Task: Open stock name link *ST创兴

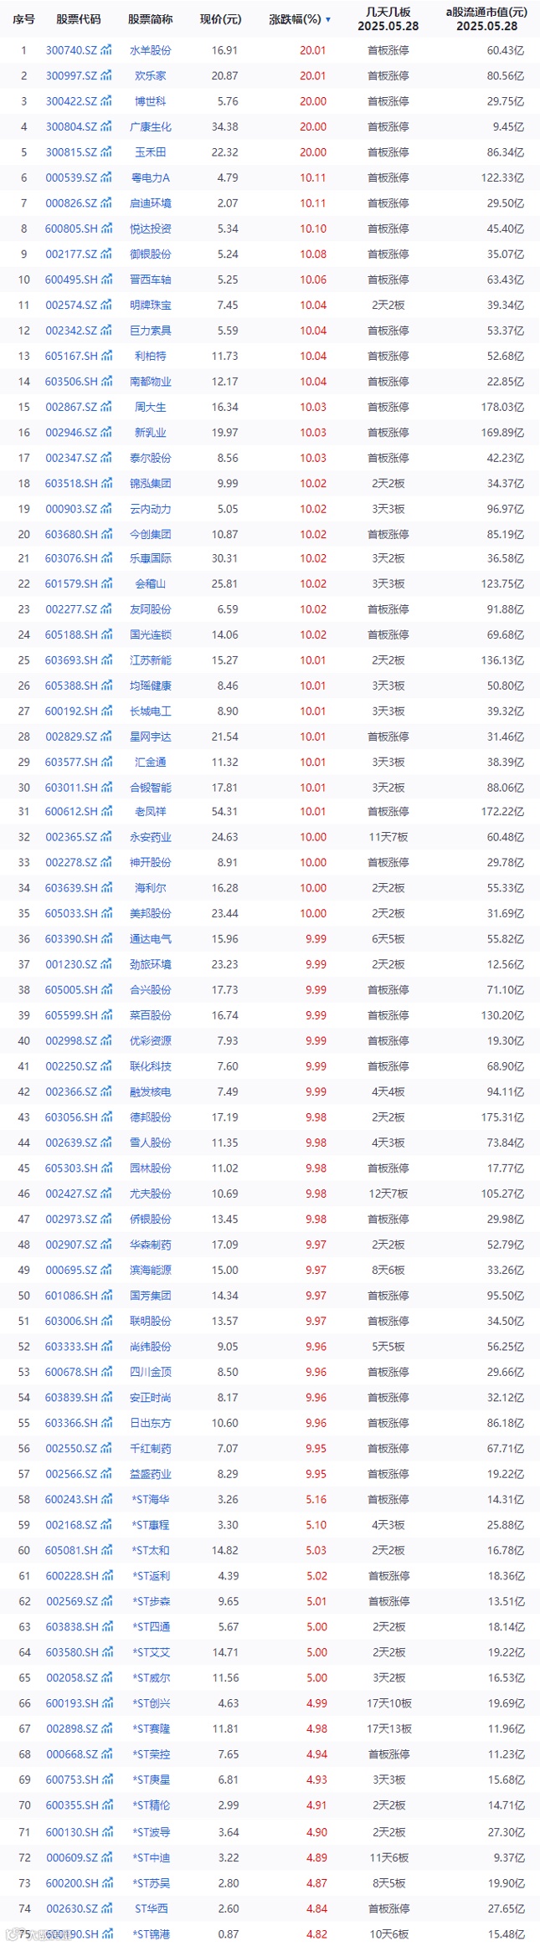Action: click(151, 1702)
